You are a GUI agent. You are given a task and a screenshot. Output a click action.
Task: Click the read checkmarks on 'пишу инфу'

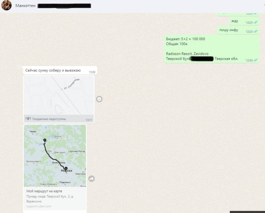255,31
